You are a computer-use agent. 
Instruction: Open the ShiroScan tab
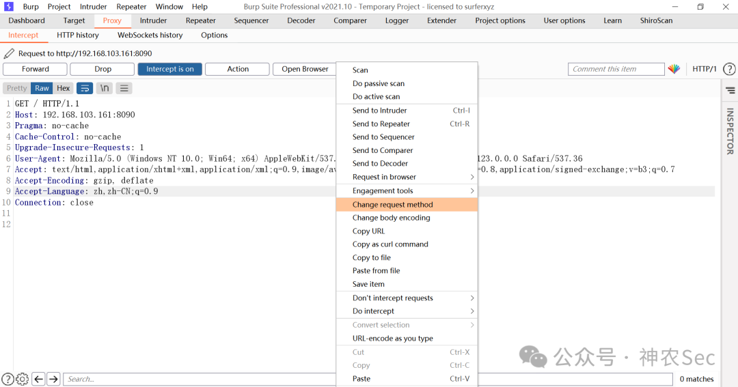click(656, 20)
